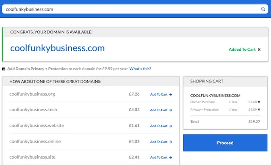Click the £19.27 cart total
This screenshot has width=271, height=165.
point(254,122)
